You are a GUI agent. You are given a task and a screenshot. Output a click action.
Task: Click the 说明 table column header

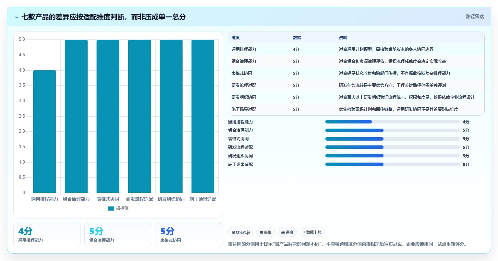[343, 38]
